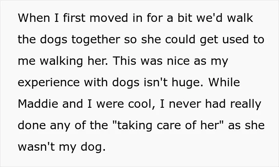Click the word "While" ending fourth line

224,82
